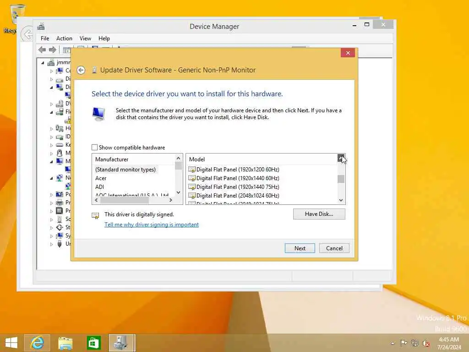Click Model list scrollbar thumb
Image resolution: width=469 pixels, height=352 pixels.
341,179
